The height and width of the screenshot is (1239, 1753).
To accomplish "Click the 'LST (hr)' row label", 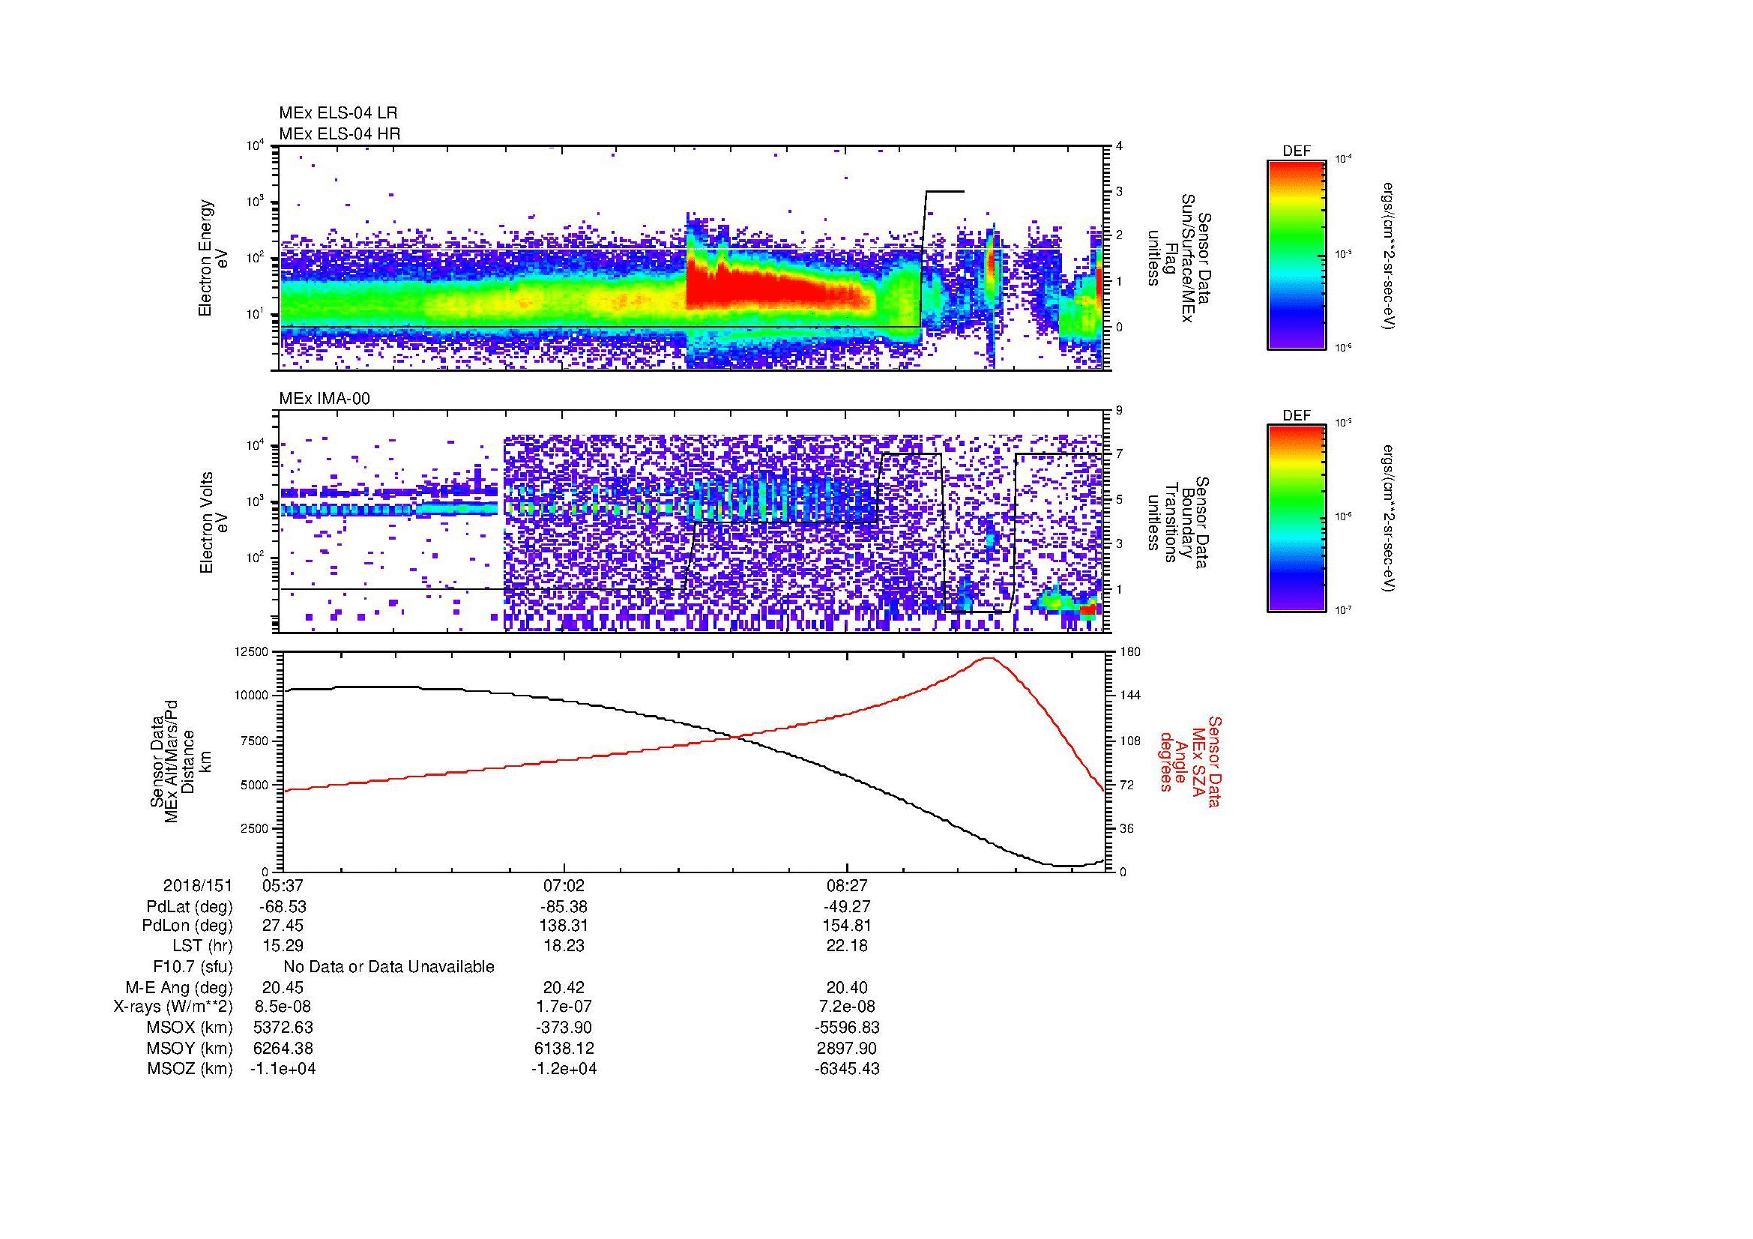I will click(x=202, y=946).
